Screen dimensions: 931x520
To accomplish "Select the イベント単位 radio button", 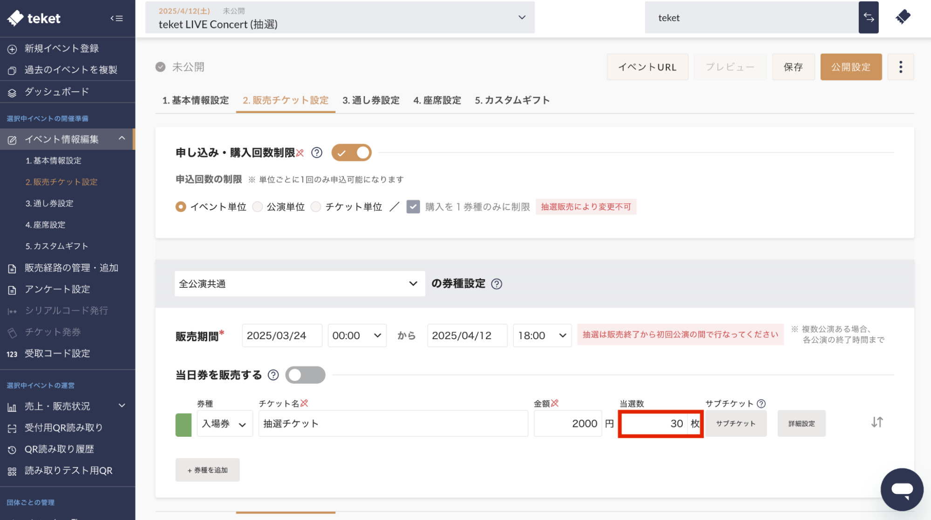I will tap(181, 207).
